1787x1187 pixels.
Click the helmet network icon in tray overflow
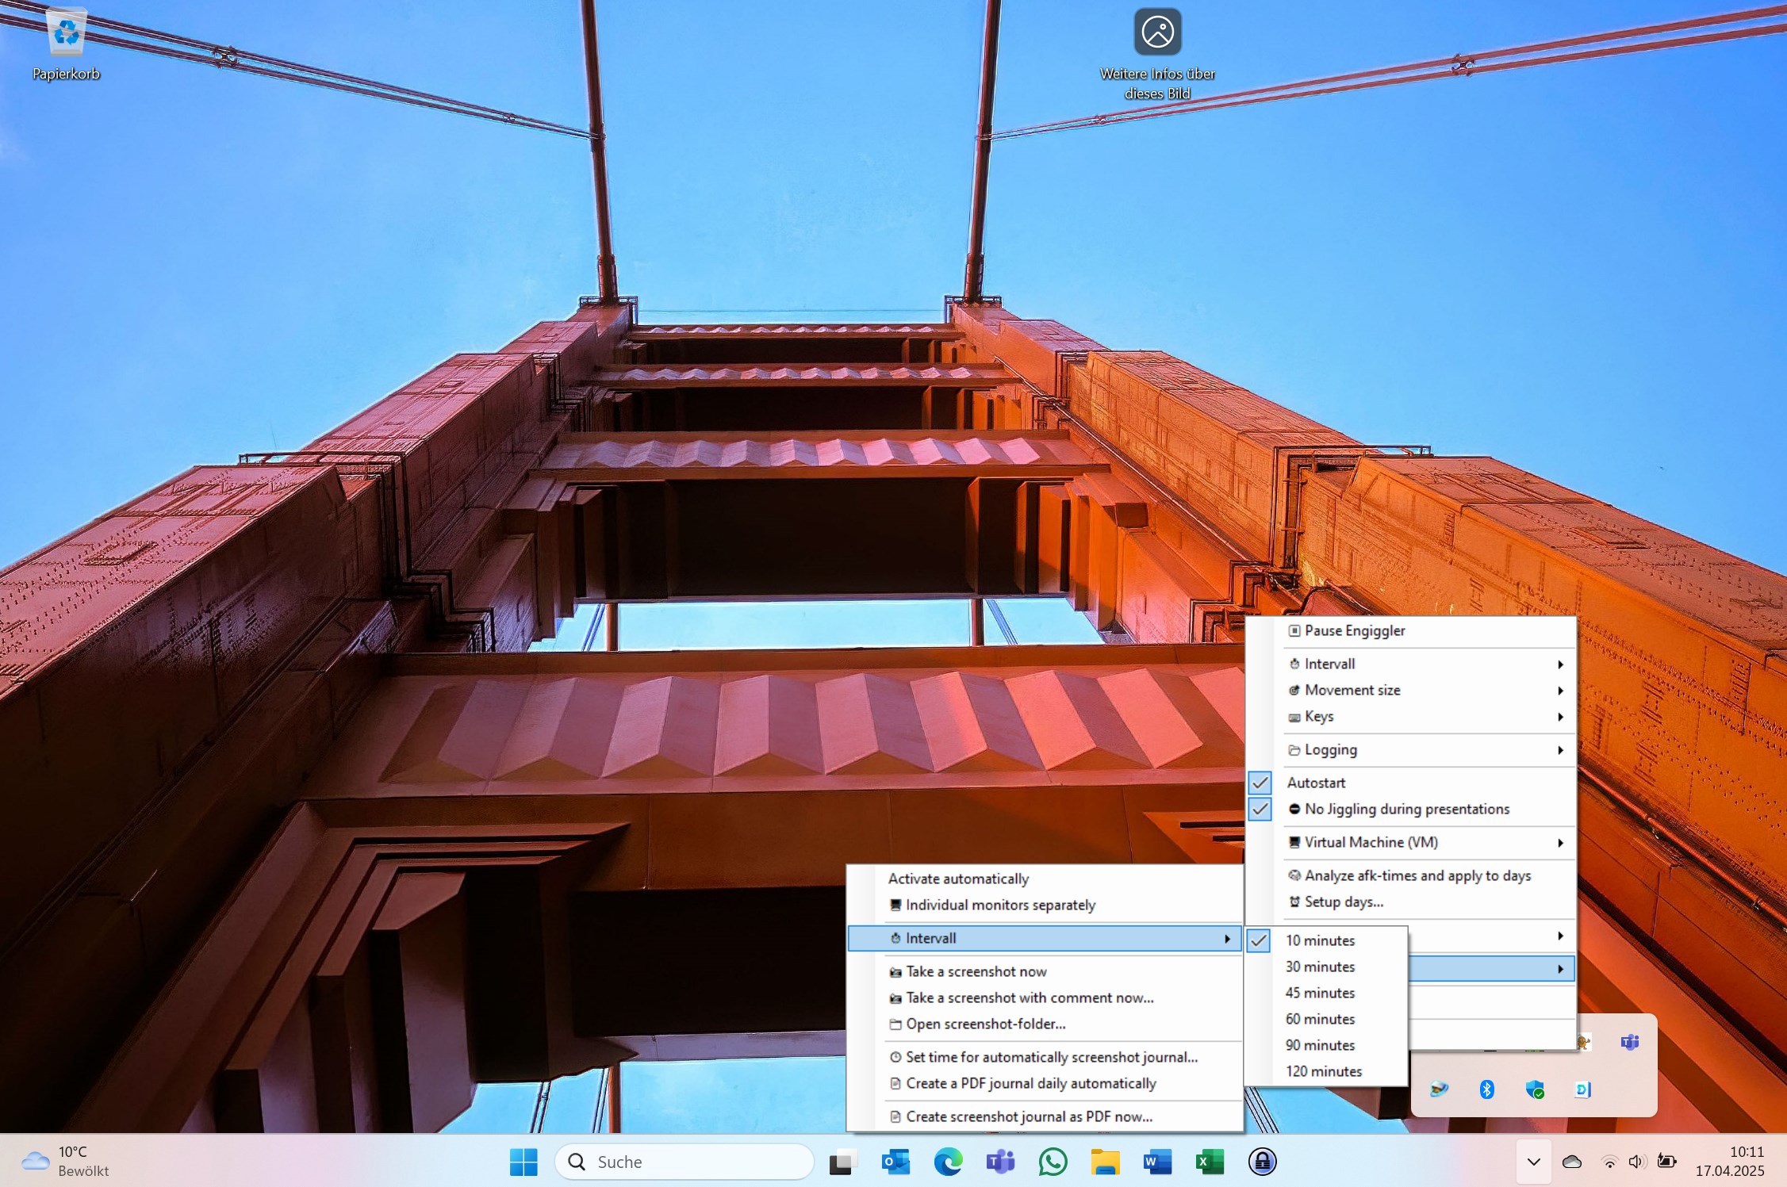(x=1439, y=1089)
